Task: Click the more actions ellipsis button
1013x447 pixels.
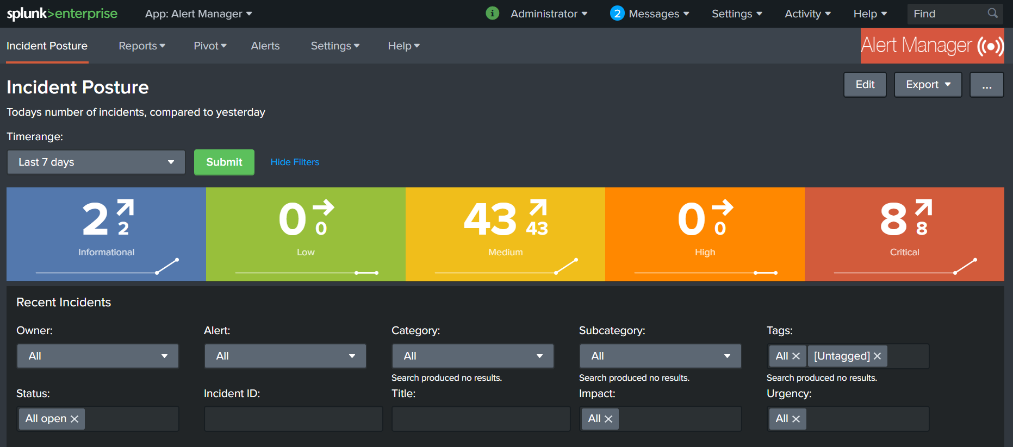Action: [x=987, y=85]
